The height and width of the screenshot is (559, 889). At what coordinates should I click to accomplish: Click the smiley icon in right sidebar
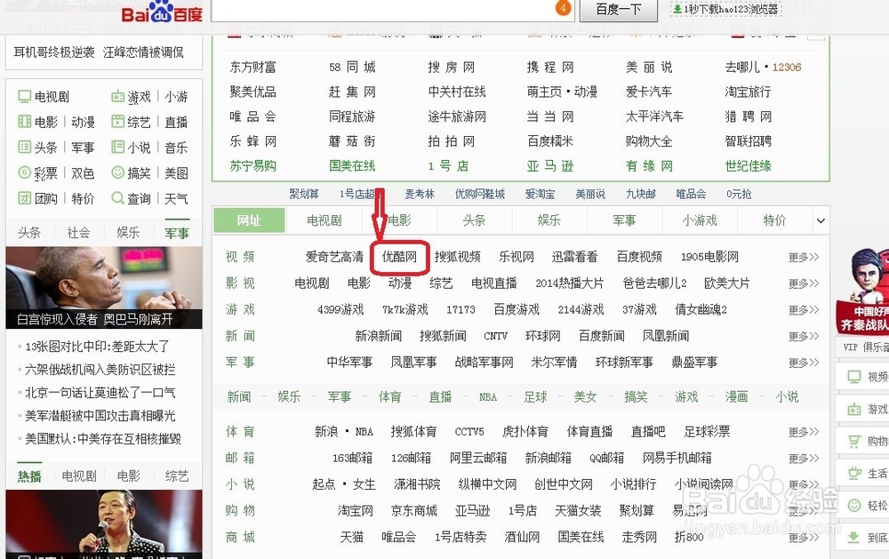point(853,505)
